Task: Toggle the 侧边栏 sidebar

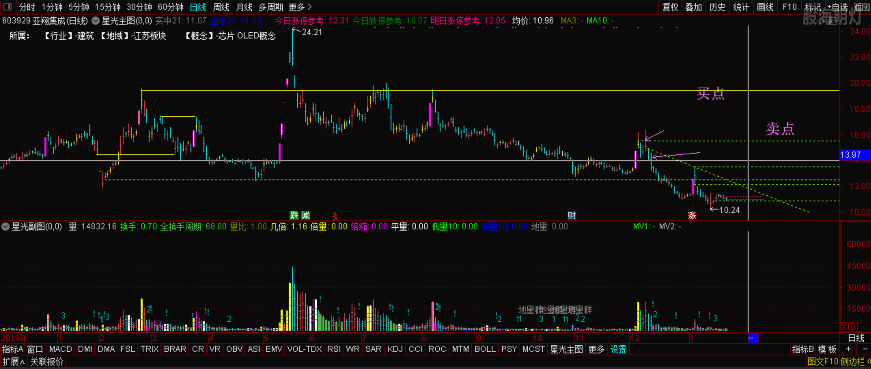Action: tap(853, 362)
